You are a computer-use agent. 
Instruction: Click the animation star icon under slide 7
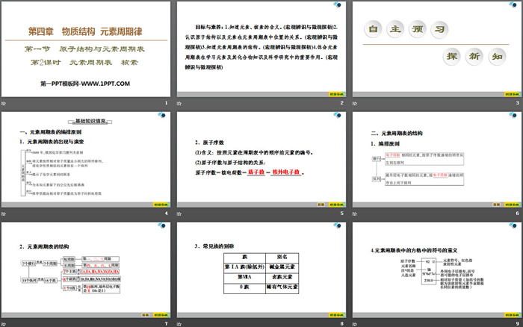click(4, 324)
